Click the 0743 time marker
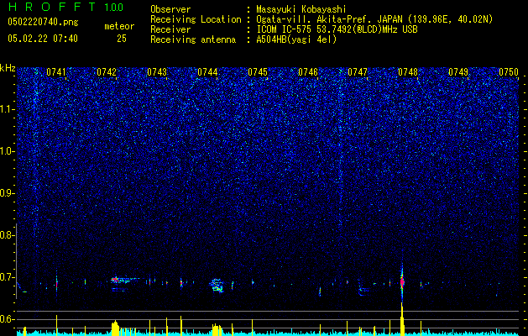Image resolution: width=528 pixels, height=336 pixels. pos(157,72)
